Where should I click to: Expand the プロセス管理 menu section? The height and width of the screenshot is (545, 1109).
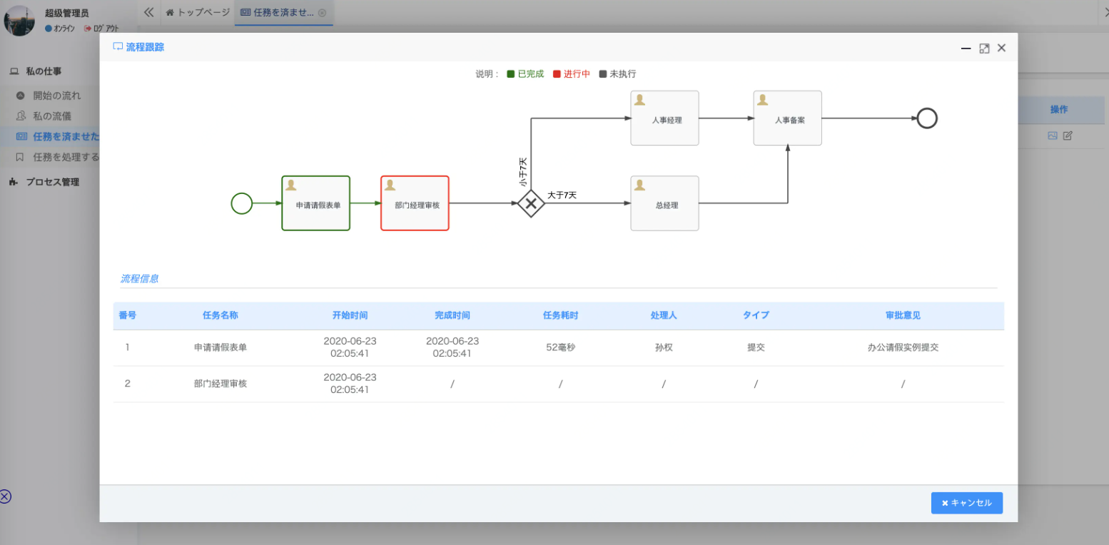[52, 182]
